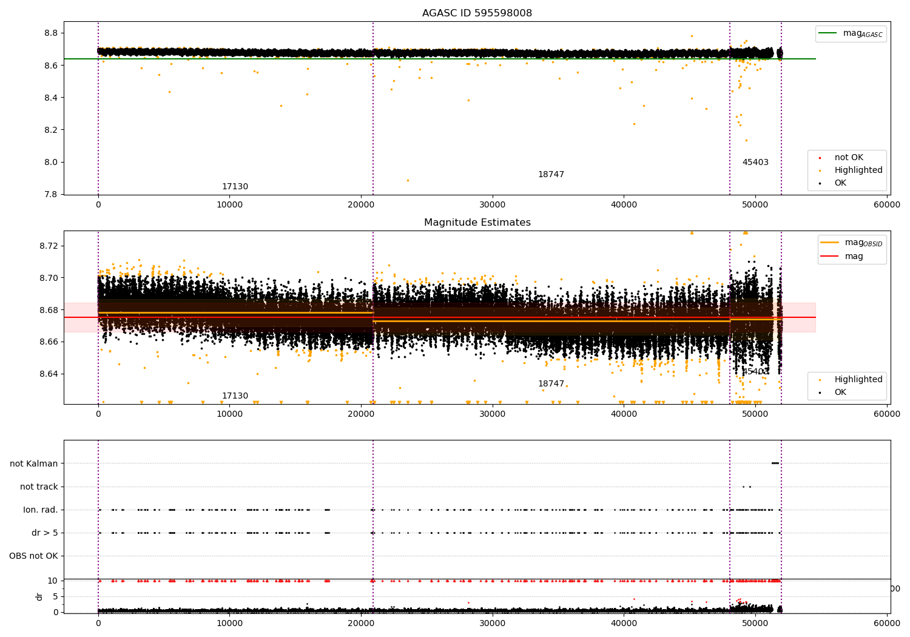Click the 8.72 y-axis tick label
The height and width of the screenshot is (637, 910).
[x=49, y=246]
